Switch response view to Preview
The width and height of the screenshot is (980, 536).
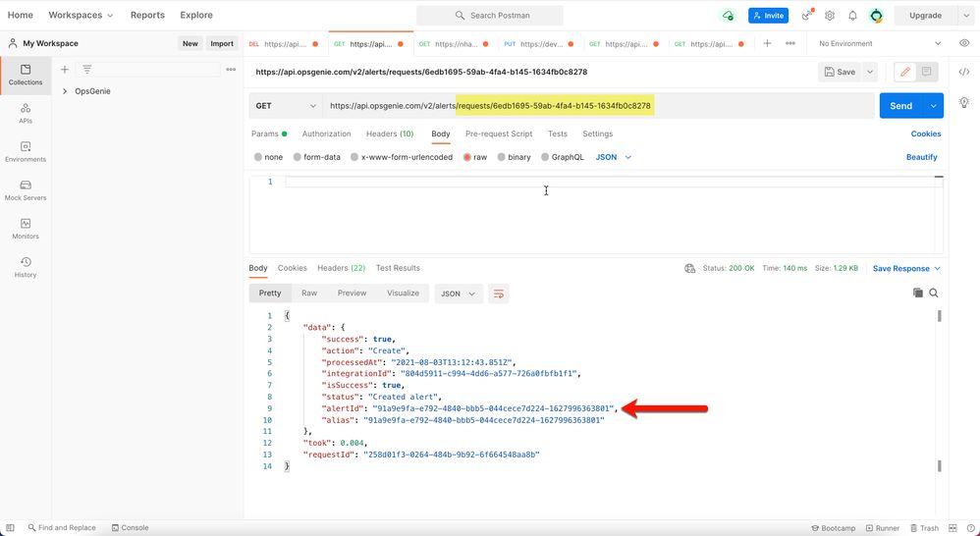pyautogui.click(x=352, y=293)
